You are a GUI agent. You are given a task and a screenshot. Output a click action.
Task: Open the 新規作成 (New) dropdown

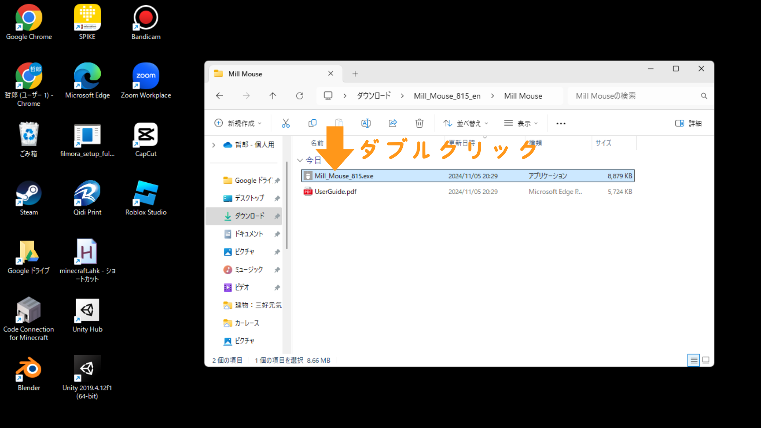pos(238,123)
